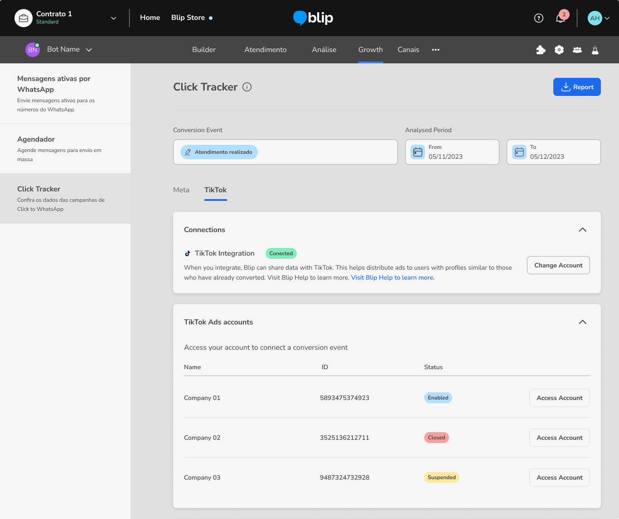Switch to the Canais tab
Screen dimensions: 619x519
click(408, 50)
